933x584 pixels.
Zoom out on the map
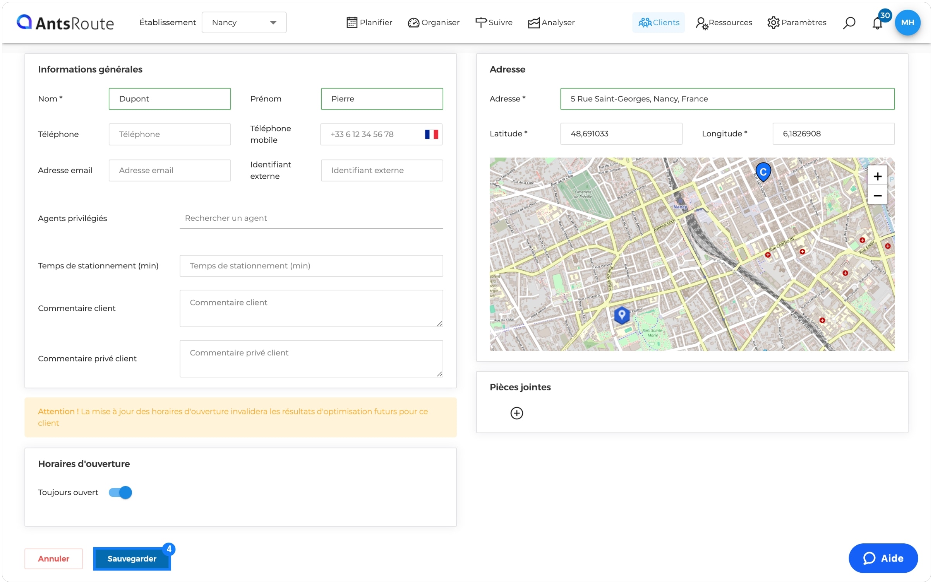(x=877, y=196)
